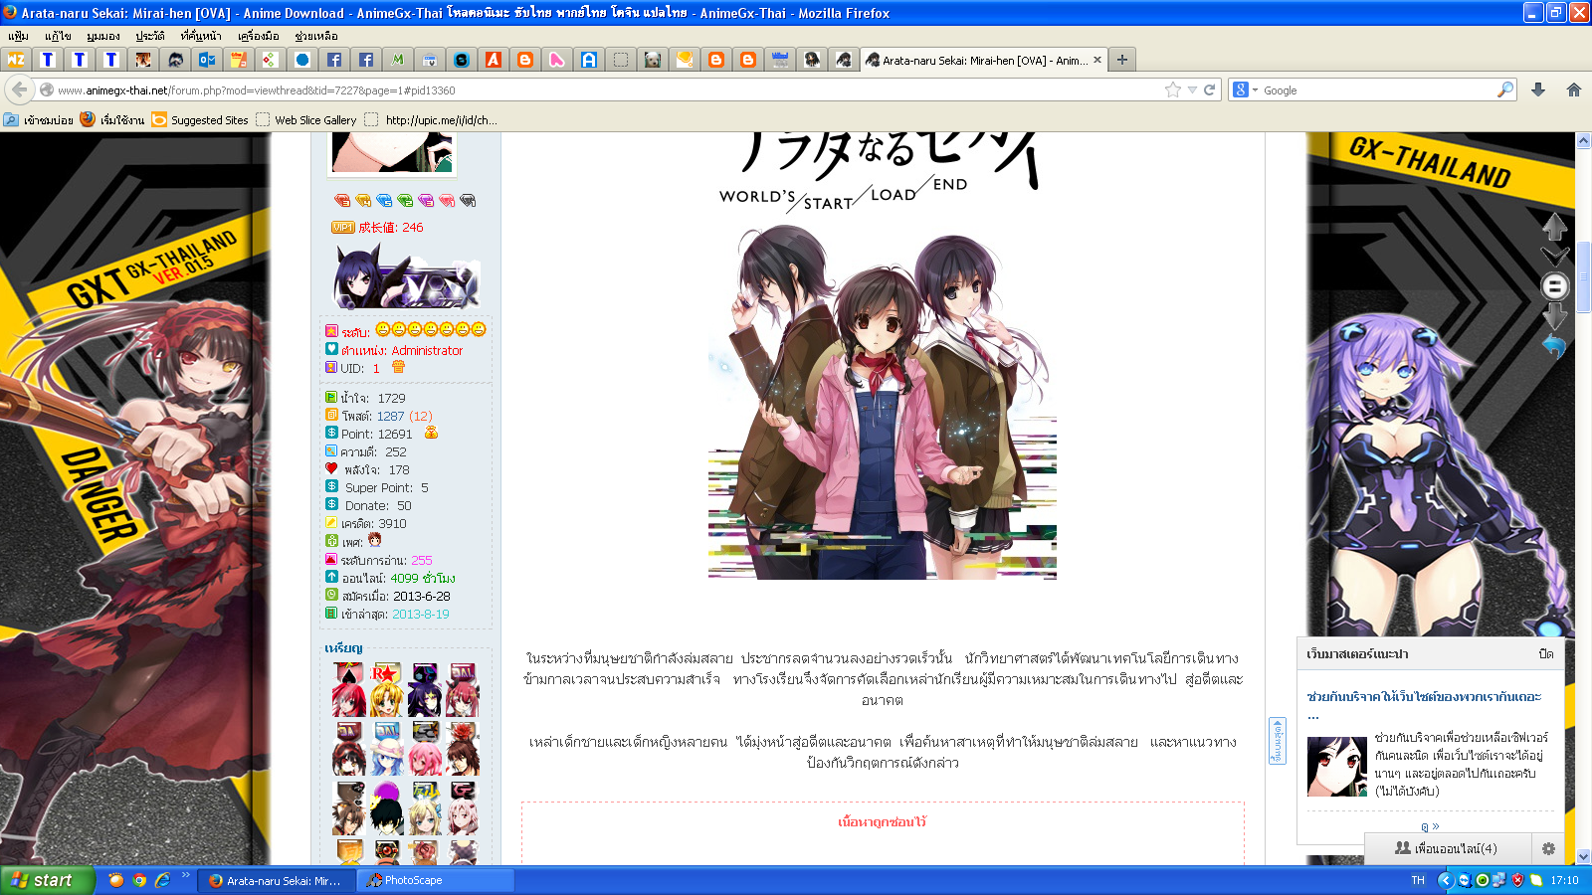The image size is (1592, 895).
Task: Expand hidden system tray icons arrow
Action: [1446, 880]
